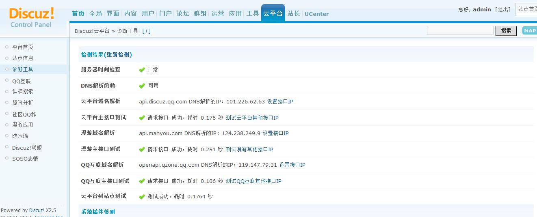This screenshot has width=537, height=217.
Task: Open the 全局 top menu
Action: pos(95,13)
